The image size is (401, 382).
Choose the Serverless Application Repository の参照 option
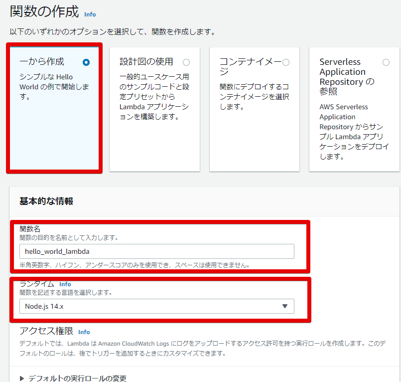386,62
